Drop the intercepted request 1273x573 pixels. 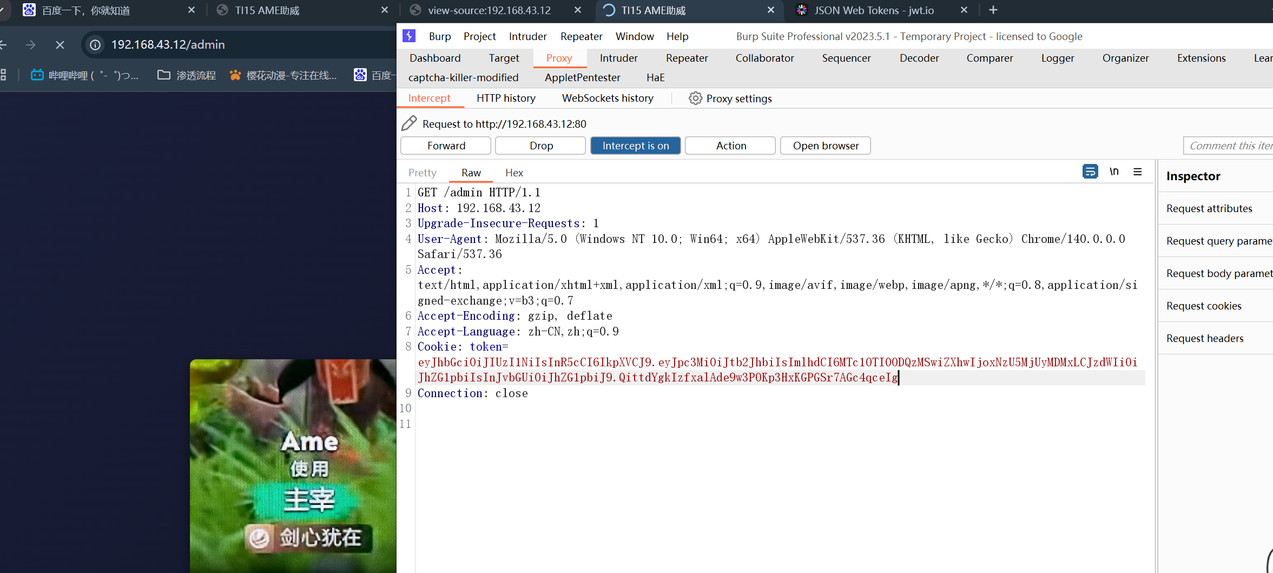(x=541, y=146)
